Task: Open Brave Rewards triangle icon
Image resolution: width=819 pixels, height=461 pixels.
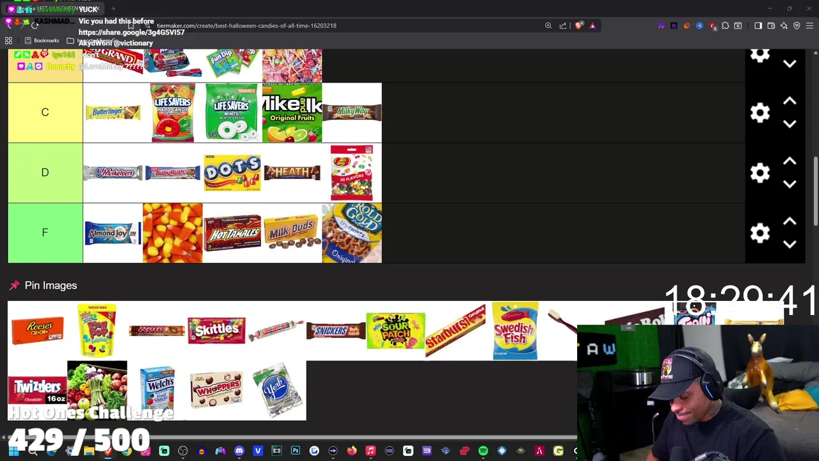Action: click(592, 26)
